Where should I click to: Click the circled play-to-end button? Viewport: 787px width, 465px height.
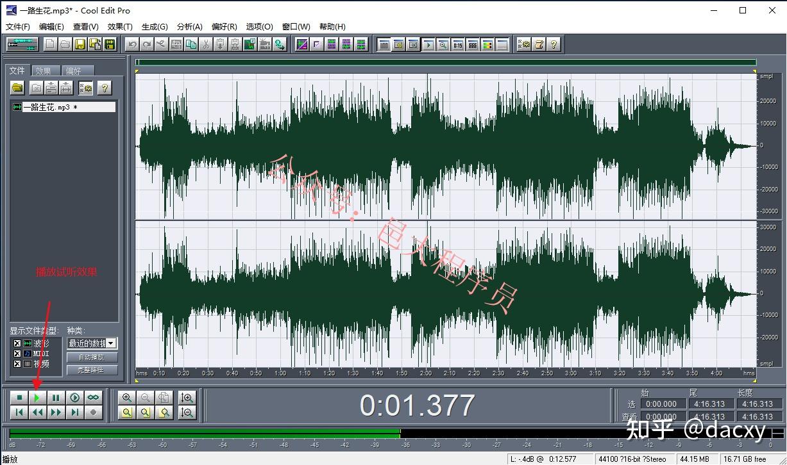pos(75,398)
